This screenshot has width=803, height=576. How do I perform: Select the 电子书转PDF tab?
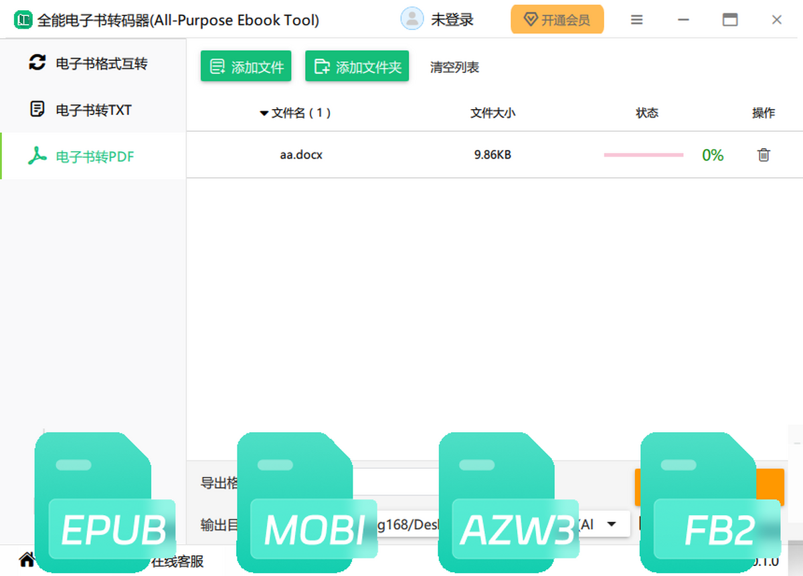93,157
